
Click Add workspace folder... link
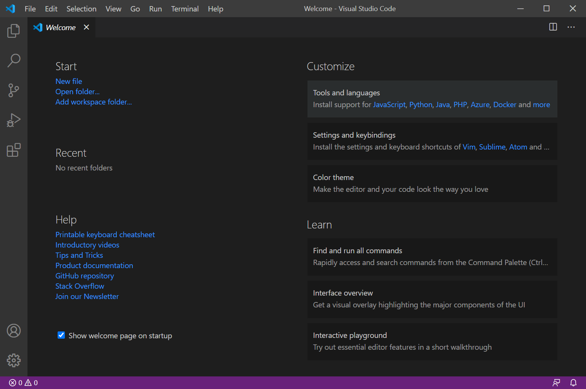tap(93, 102)
